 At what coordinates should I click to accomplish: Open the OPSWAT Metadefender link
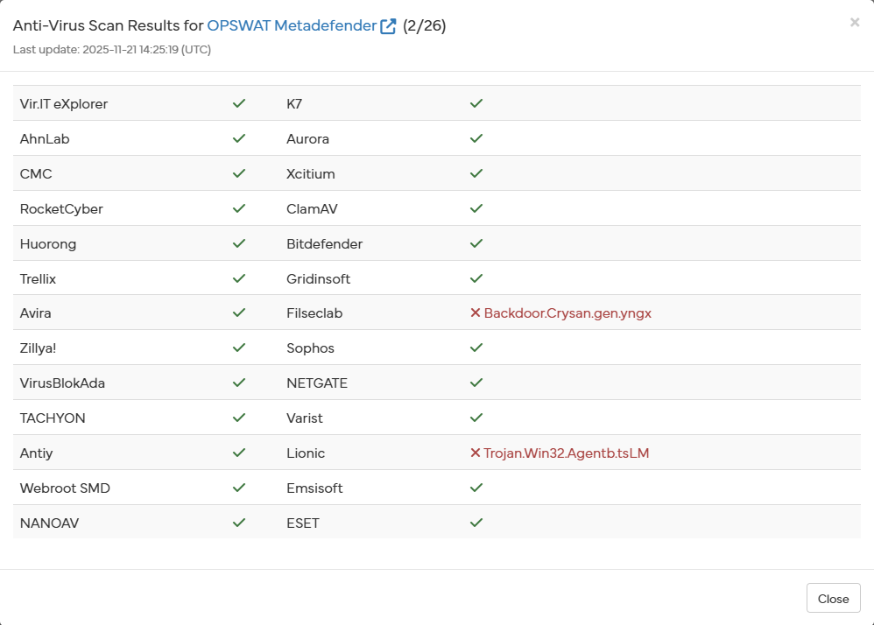pos(292,26)
